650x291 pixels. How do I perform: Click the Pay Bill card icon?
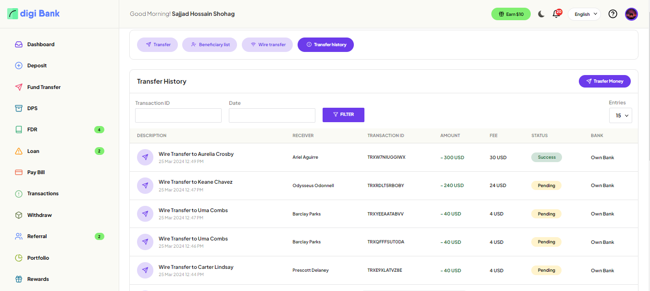point(19,172)
